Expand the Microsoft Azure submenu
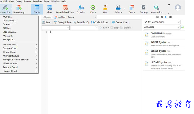 pyautogui.click(x=19, y=56)
